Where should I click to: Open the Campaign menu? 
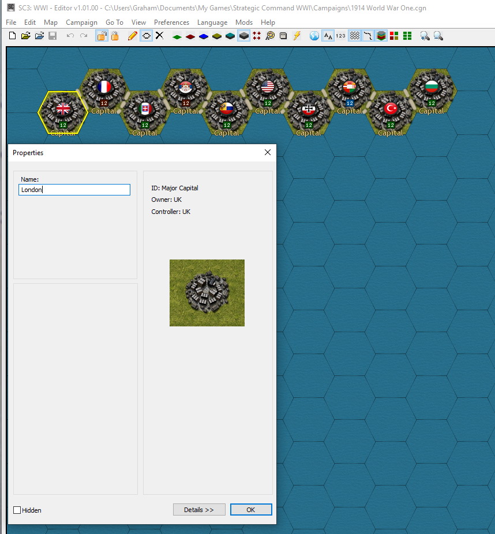point(81,22)
